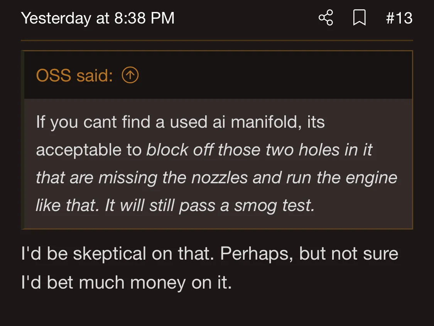434x326 pixels.
Task: Click the sentence "It will still pass a smog test."
Action: 210,206
